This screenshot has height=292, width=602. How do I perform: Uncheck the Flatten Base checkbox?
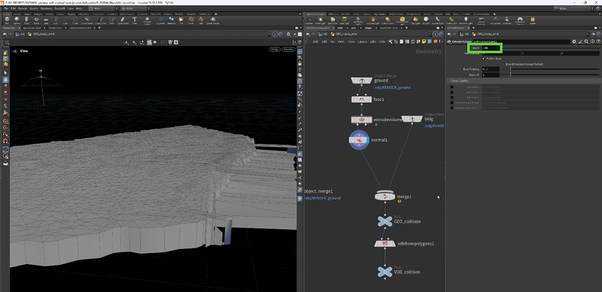coord(484,59)
